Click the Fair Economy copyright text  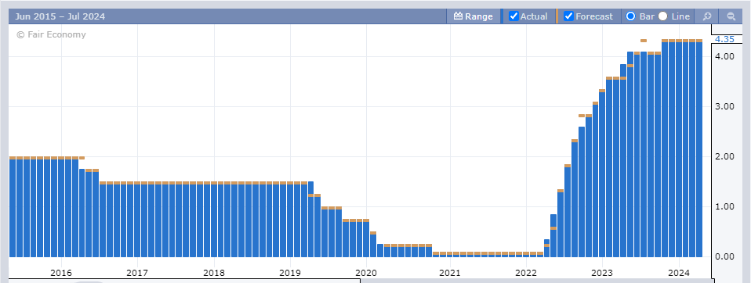pos(51,34)
